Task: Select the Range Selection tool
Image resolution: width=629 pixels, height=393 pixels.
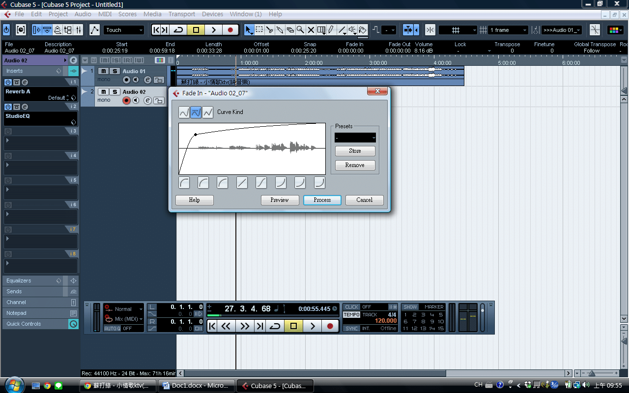Action: [x=259, y=30]
